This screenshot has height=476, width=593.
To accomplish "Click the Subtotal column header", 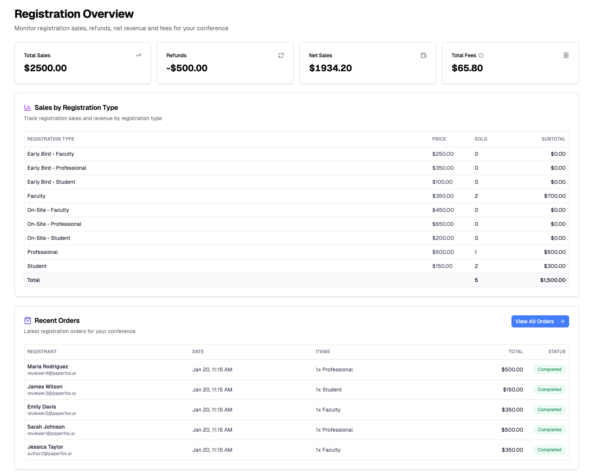I will [553, 139].
